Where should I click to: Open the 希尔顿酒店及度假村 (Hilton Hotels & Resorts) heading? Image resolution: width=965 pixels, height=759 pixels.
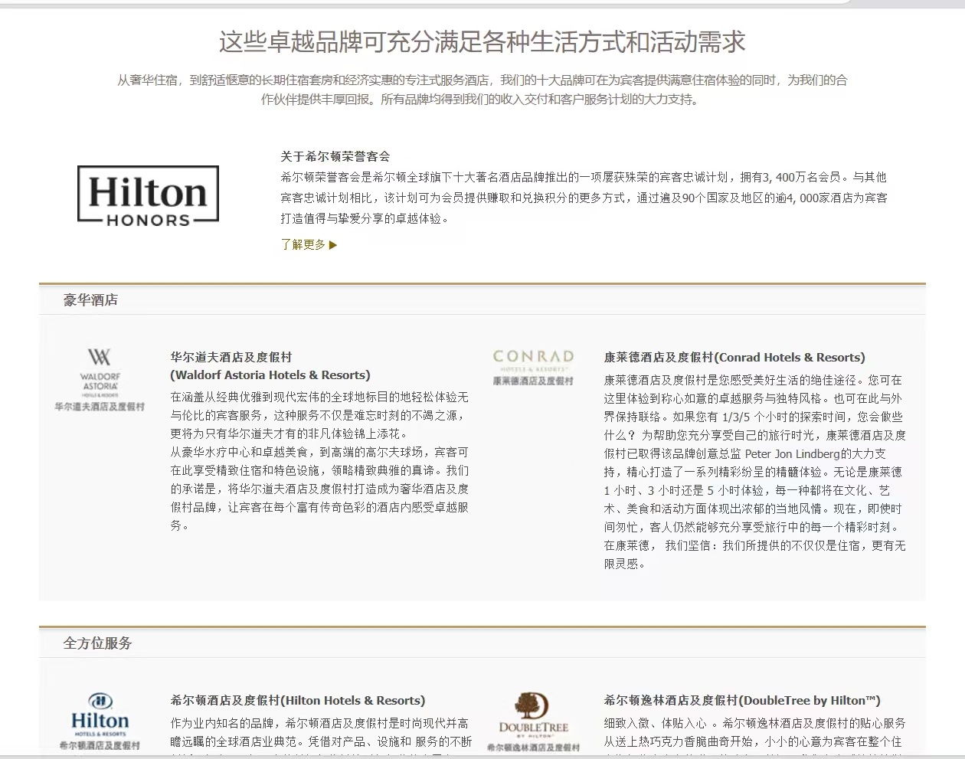click(x=297, y=700)
